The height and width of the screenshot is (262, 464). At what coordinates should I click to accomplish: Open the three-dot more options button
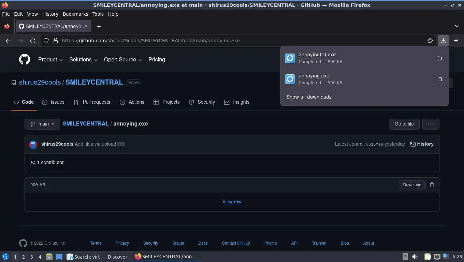(x=431, y=124)
